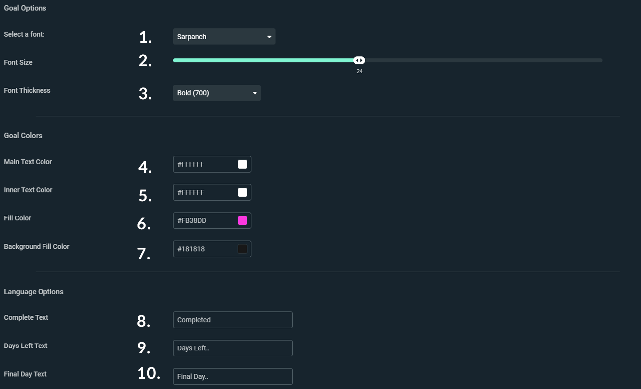Click the Select a font label
The image size is (641, 389).
click(x=24, y=34)
